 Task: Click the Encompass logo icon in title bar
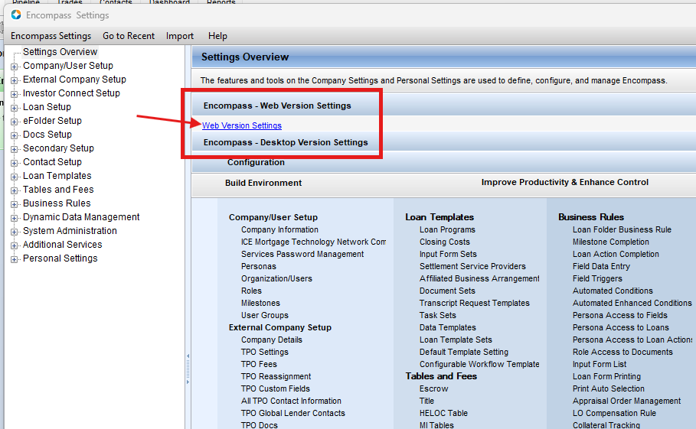click(x=16, y=15)
